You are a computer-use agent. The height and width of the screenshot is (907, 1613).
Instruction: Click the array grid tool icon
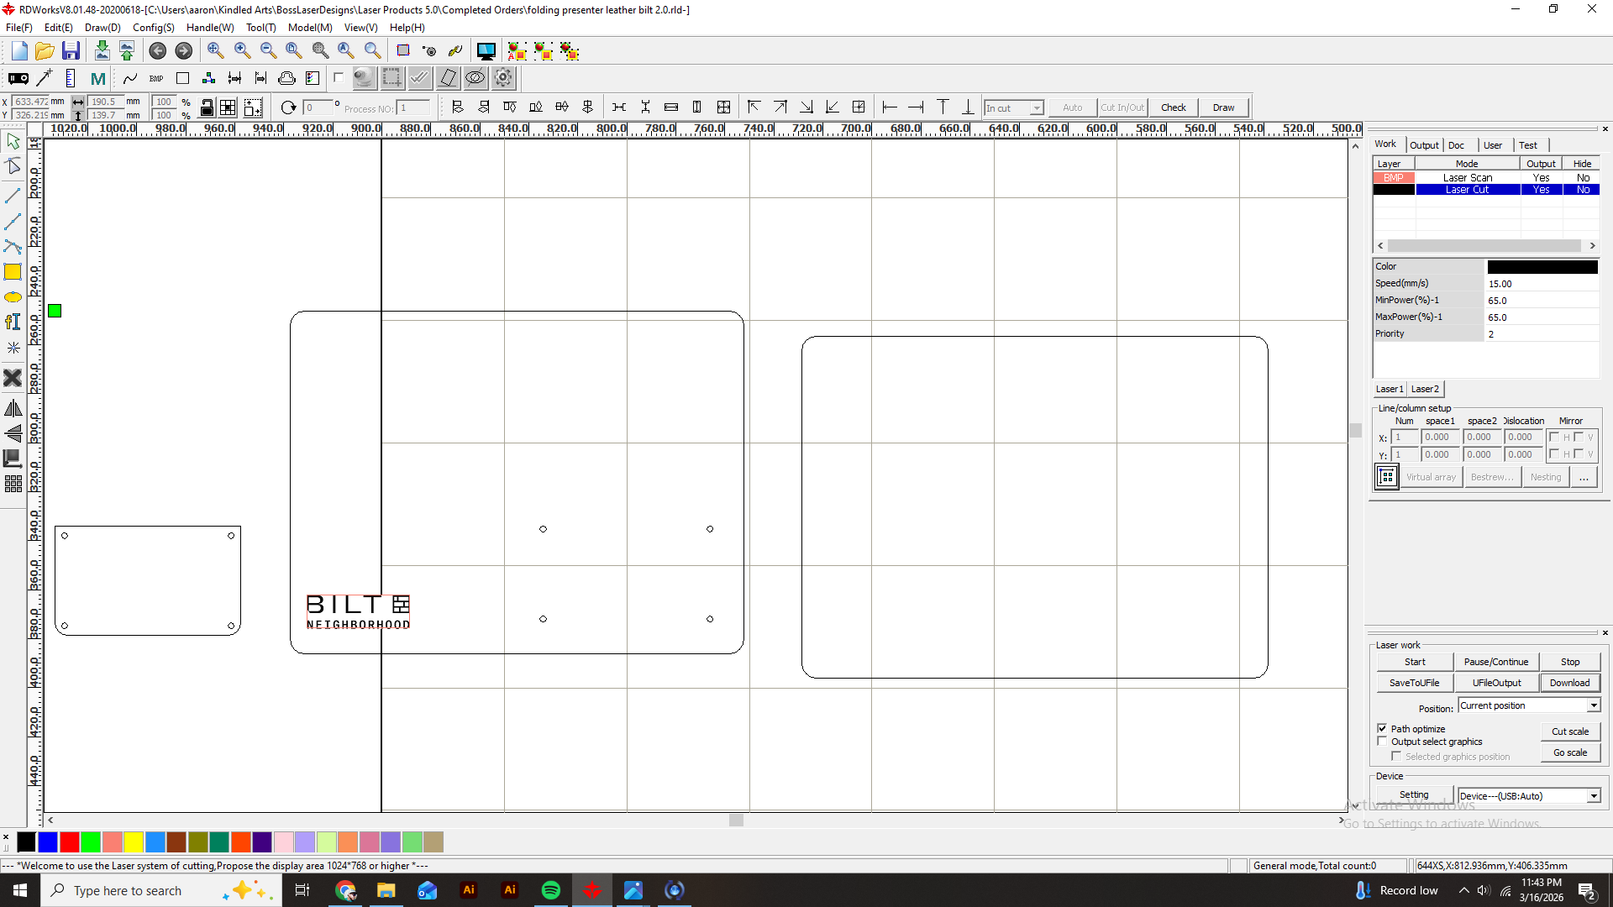point(13,484)
